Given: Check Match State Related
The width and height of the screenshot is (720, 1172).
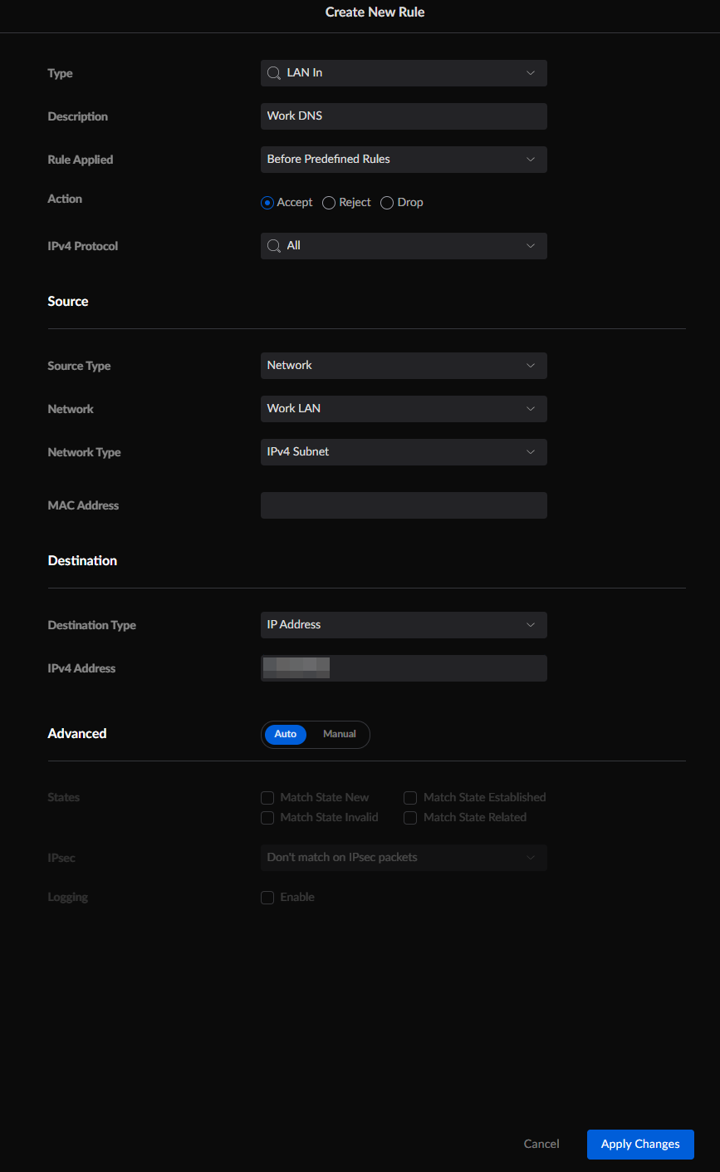Looking at the screenshot, I should (410, 818).
